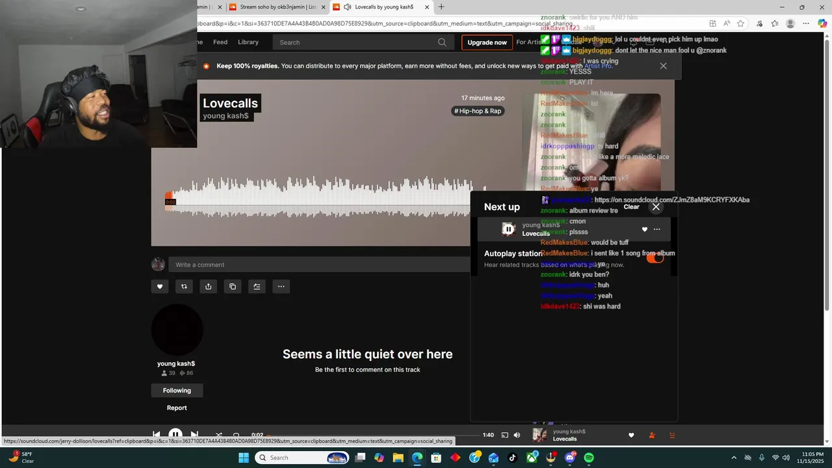Like Lovecalls in the Next up list
The height and width of the screenshot is (468, 832).
click(x=645, y=229)
